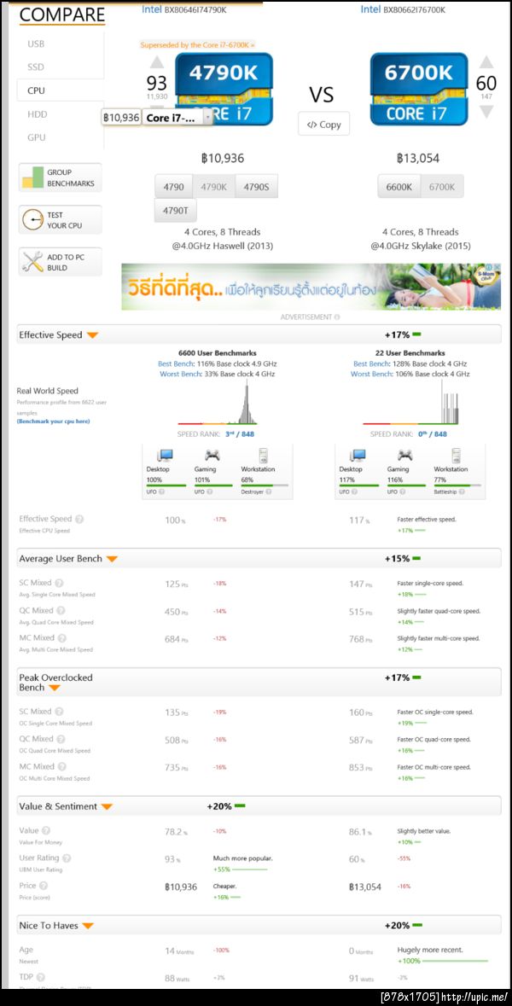Select the 4790S variant button
The height and width of the screenshot is (1006, 512).
[x=256, y=187]
